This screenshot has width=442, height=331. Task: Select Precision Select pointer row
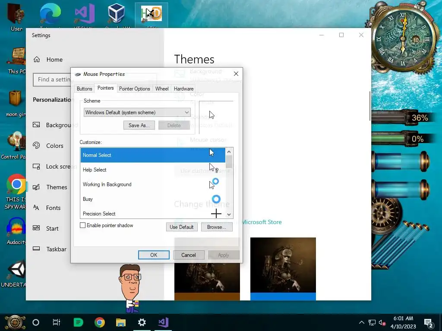[153, 213]
